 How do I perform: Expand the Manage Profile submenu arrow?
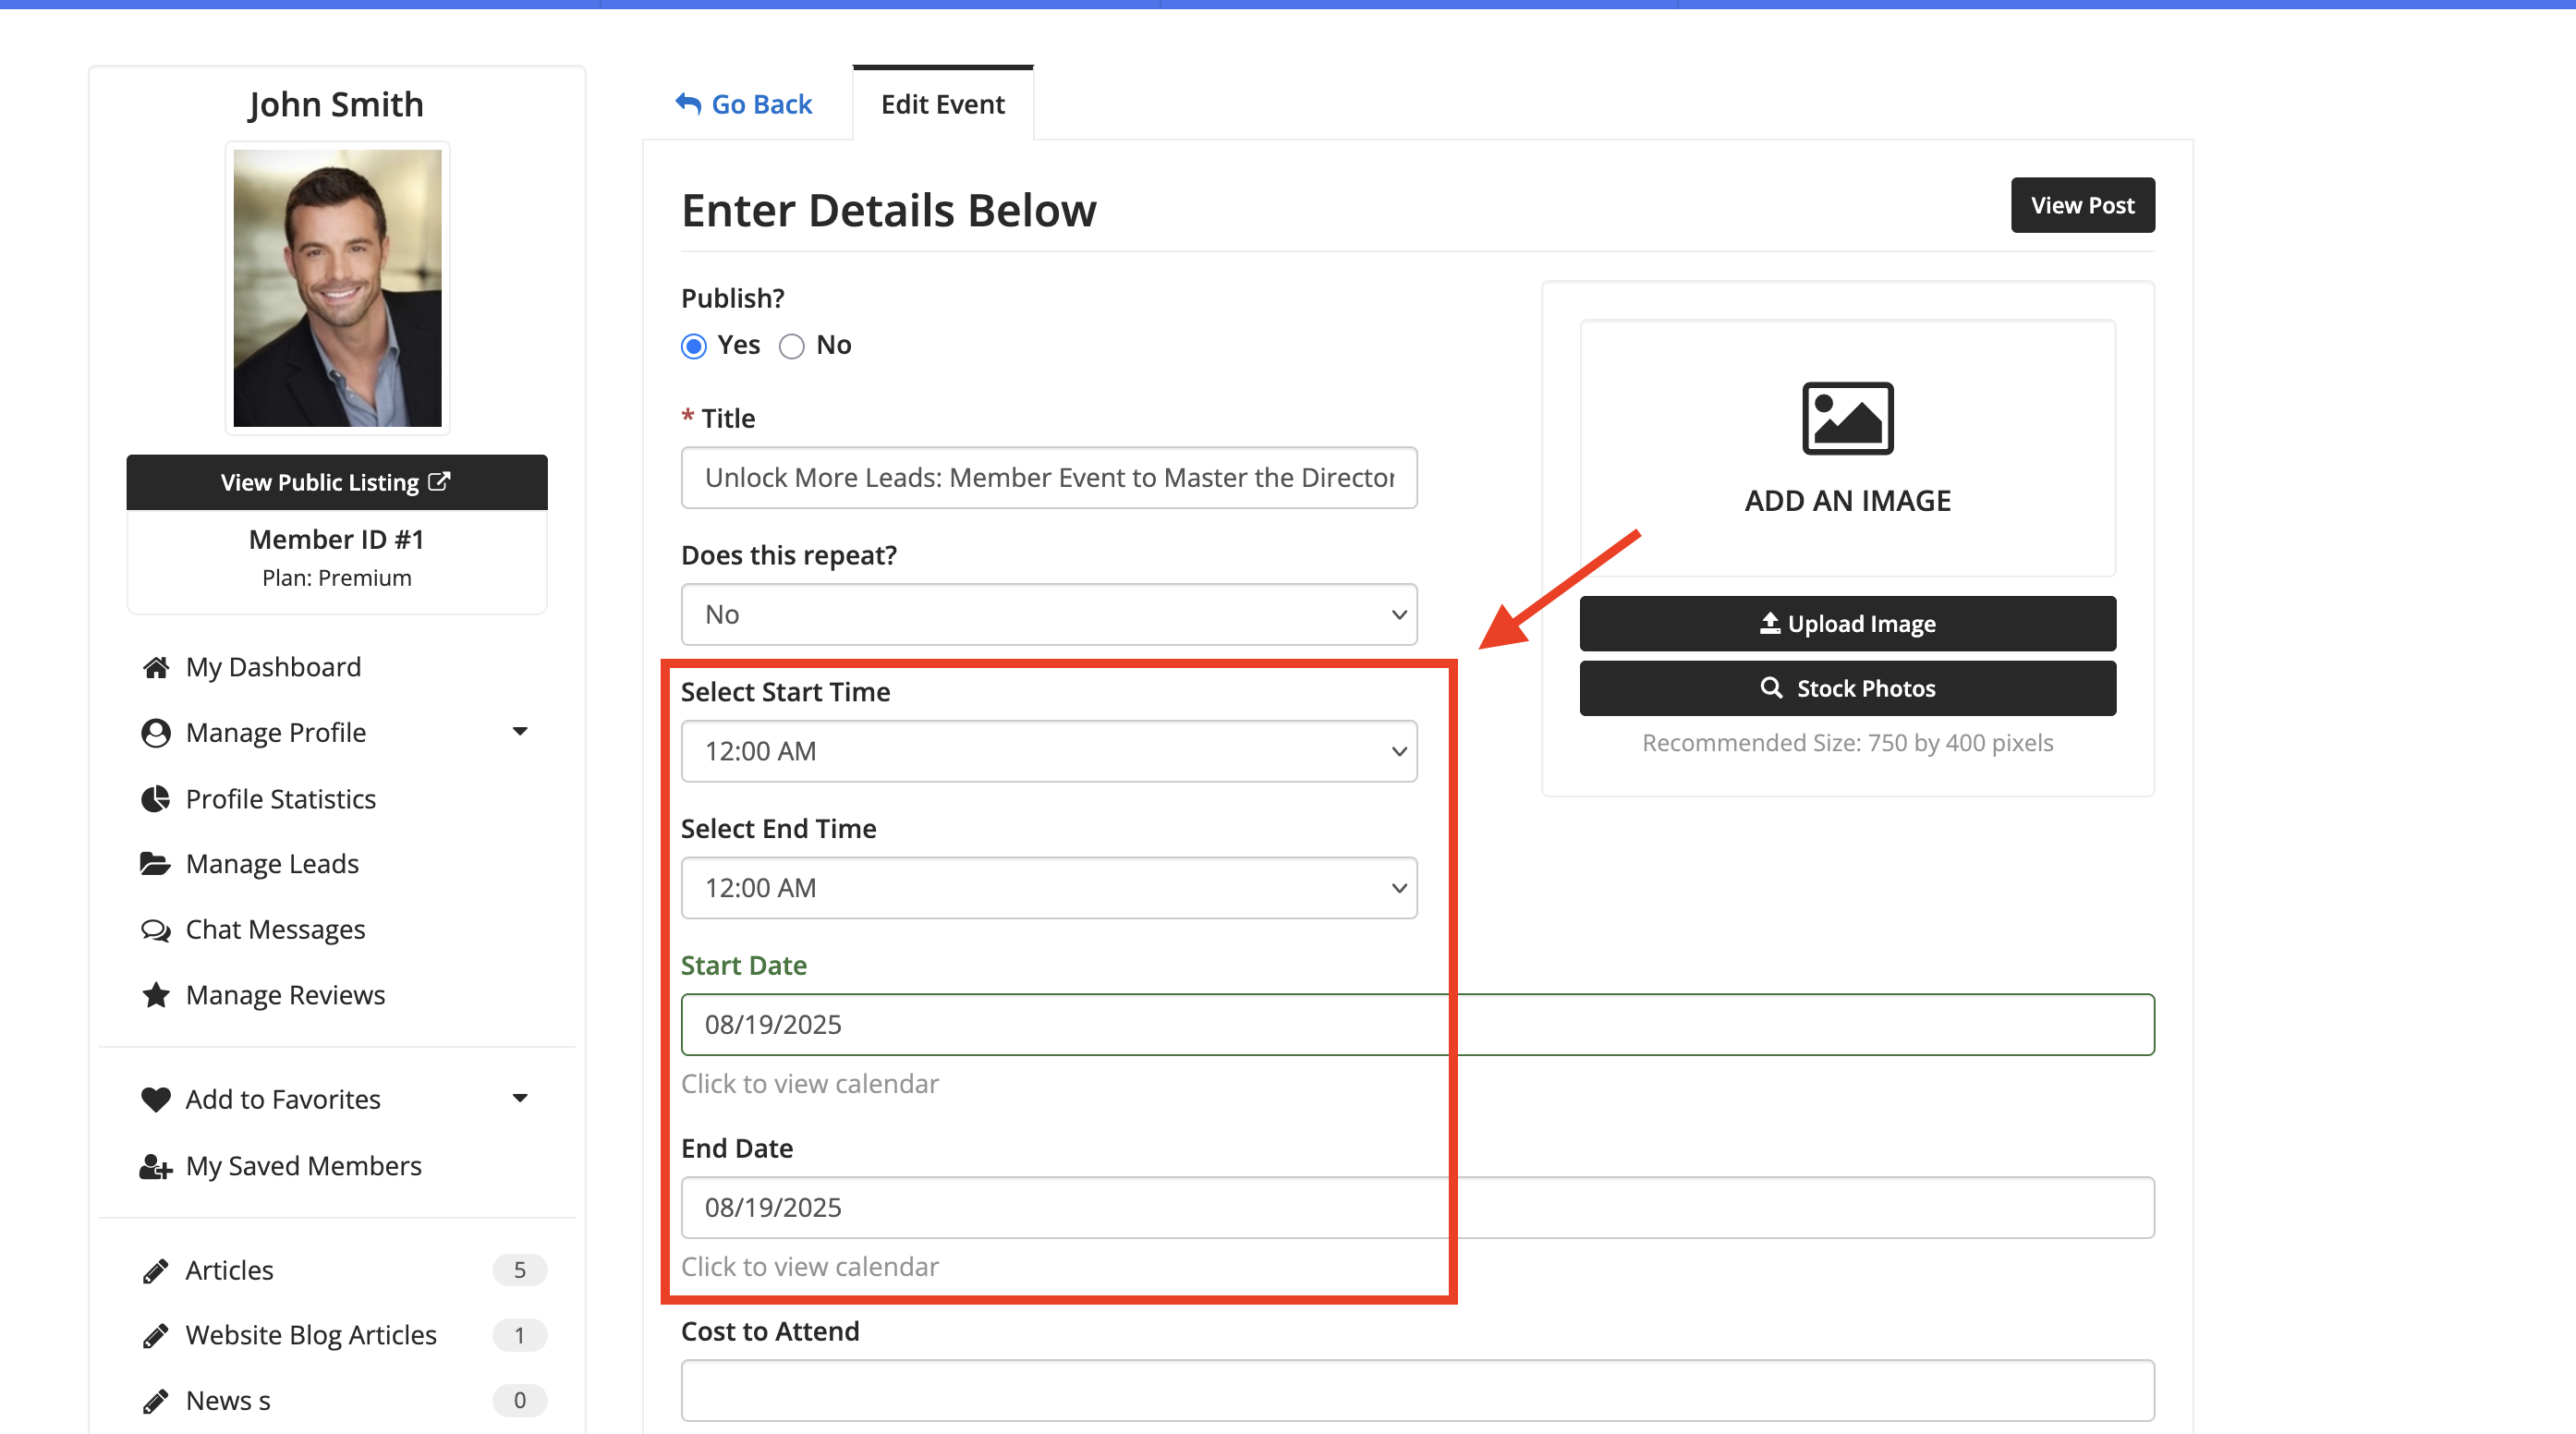[x=520, y=732]
